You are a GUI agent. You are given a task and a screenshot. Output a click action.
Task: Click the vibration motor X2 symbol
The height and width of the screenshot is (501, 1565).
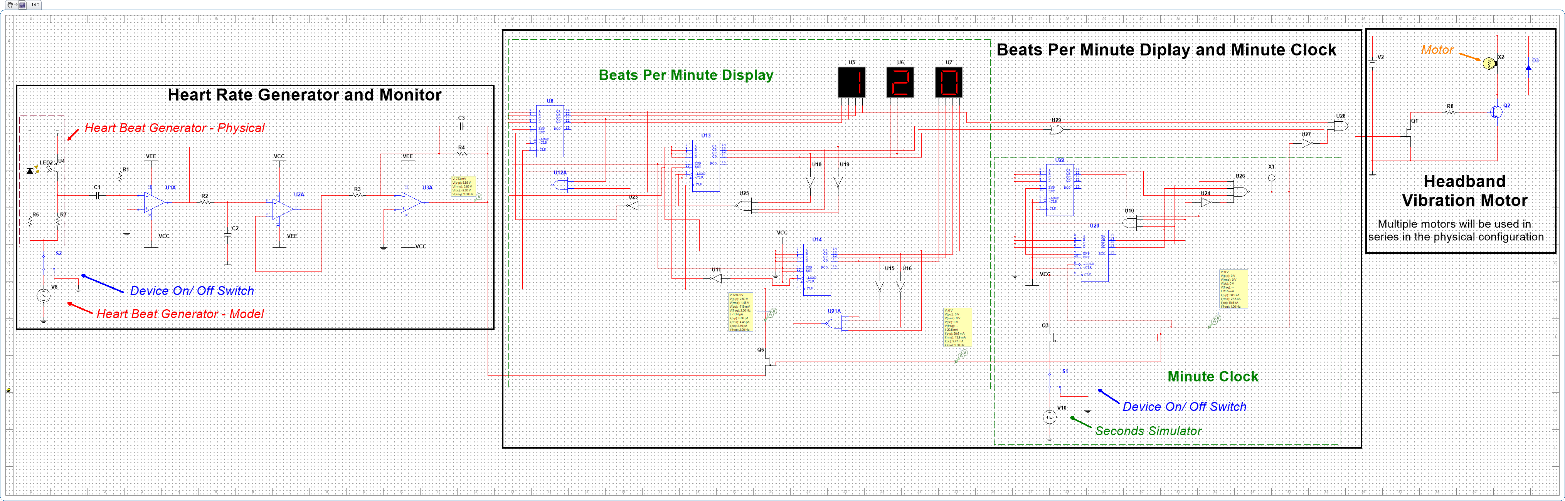1488,64
